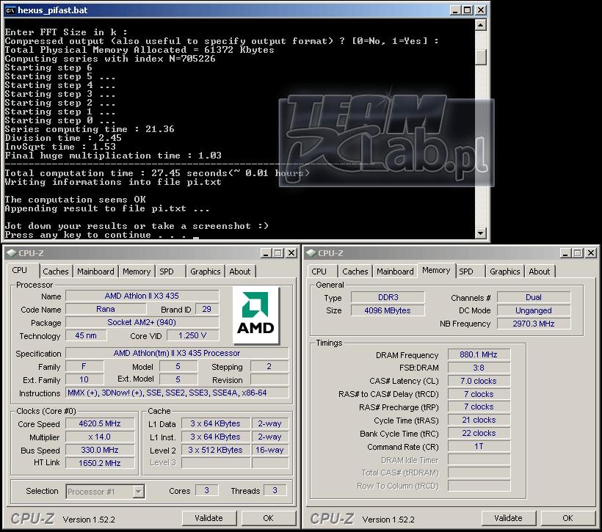Click the hexus_pifast.bat console title icon
Image resolution: width=602 pixels, height=532 pixels.
pos(10,10)
